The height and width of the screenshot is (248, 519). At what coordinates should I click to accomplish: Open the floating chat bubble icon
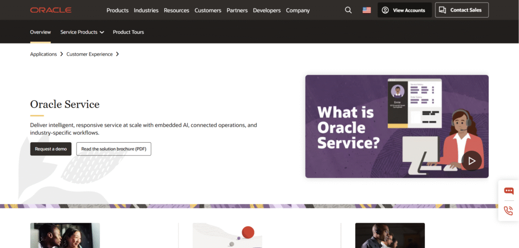tap(509, 191)
